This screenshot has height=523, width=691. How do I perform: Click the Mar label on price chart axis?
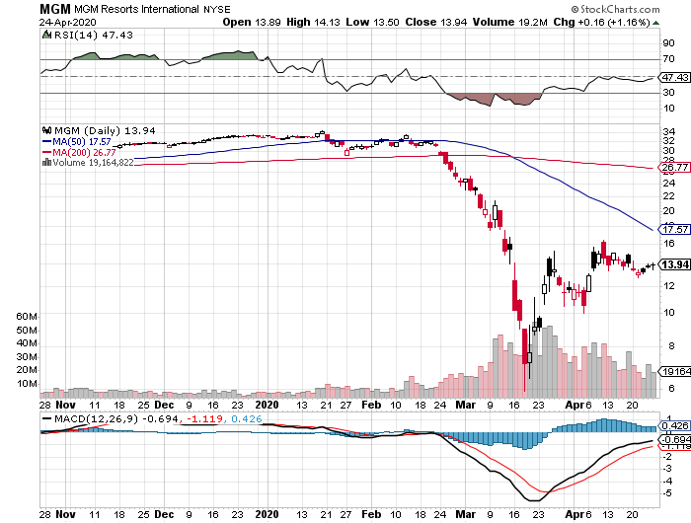(465, 405)
